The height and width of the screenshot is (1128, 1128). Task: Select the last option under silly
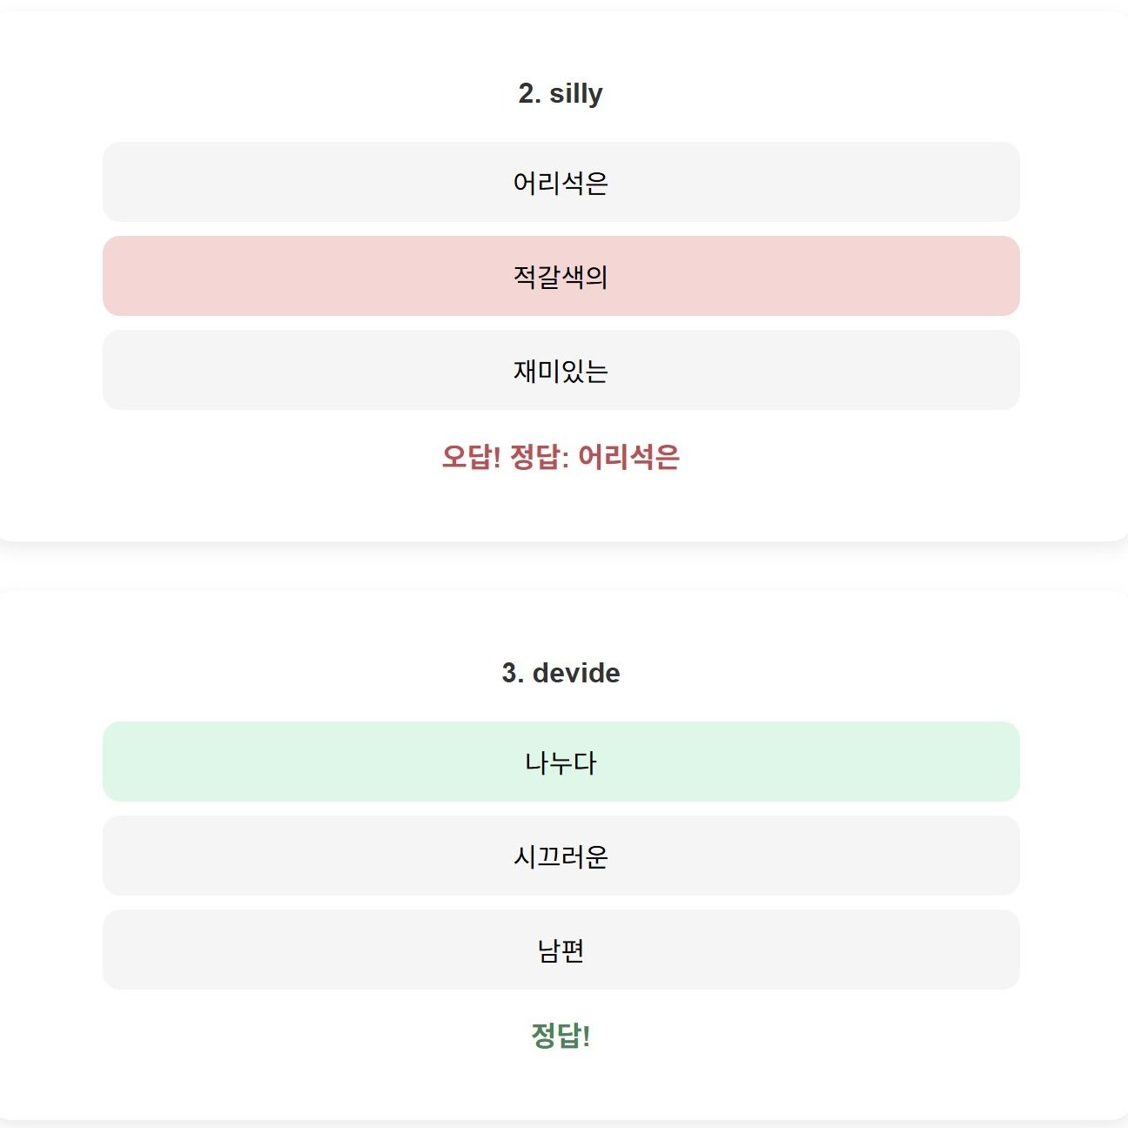tap(561, 371)
